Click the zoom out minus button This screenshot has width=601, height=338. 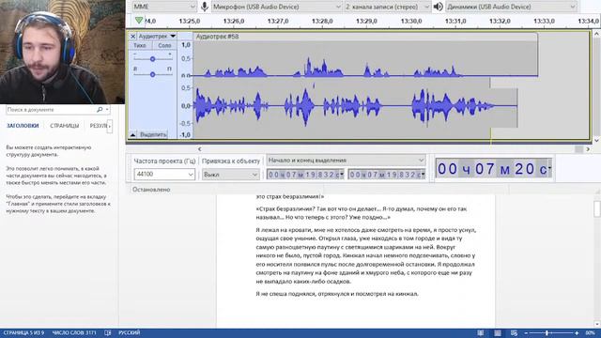tap(526, 333)
